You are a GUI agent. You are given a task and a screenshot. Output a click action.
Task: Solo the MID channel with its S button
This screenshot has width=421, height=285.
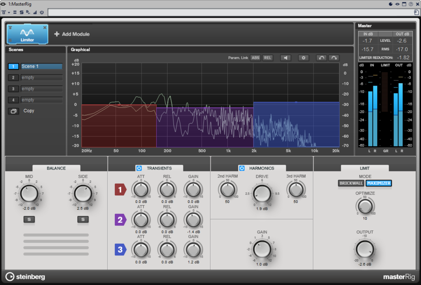pyautogui.click(x=29, y=219)
